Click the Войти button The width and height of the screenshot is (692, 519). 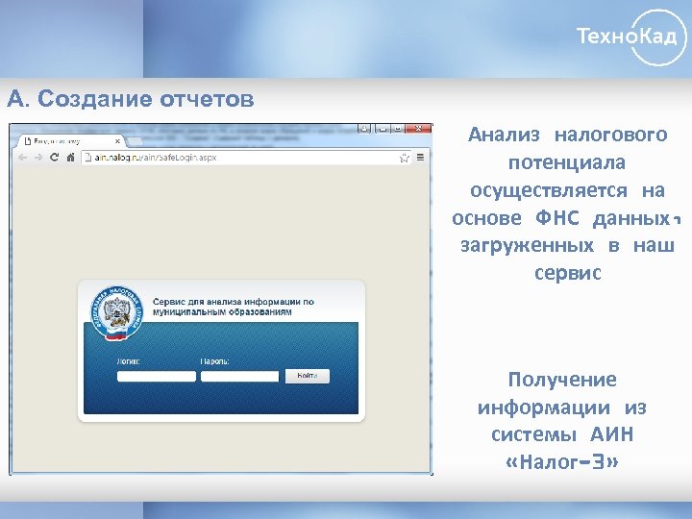pyautogui.click(x=308, y=376)
